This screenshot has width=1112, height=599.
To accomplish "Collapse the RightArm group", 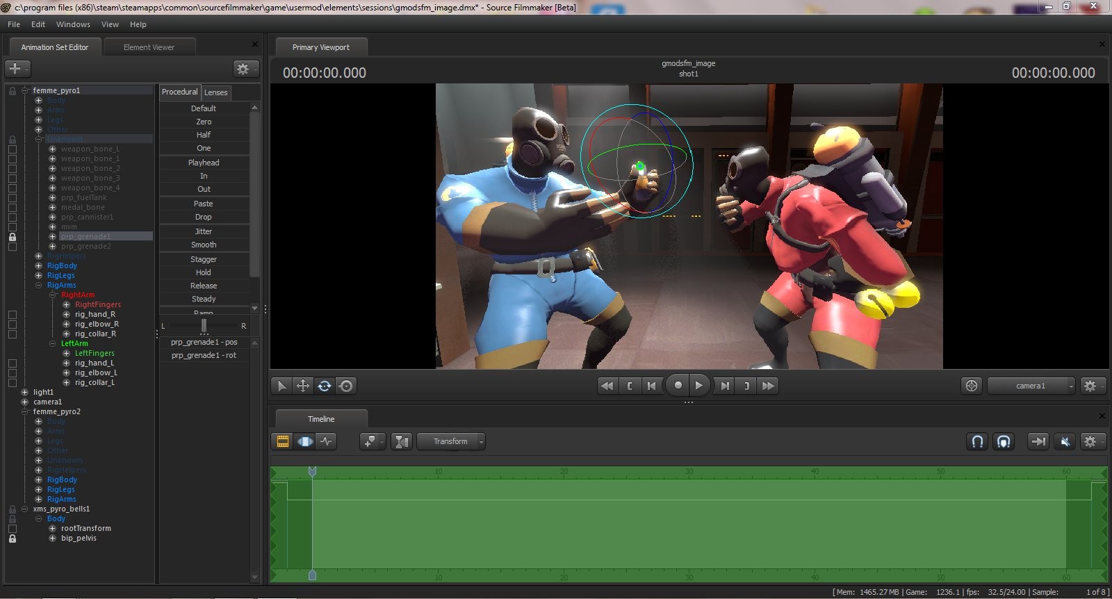I will tap(53, 295).
